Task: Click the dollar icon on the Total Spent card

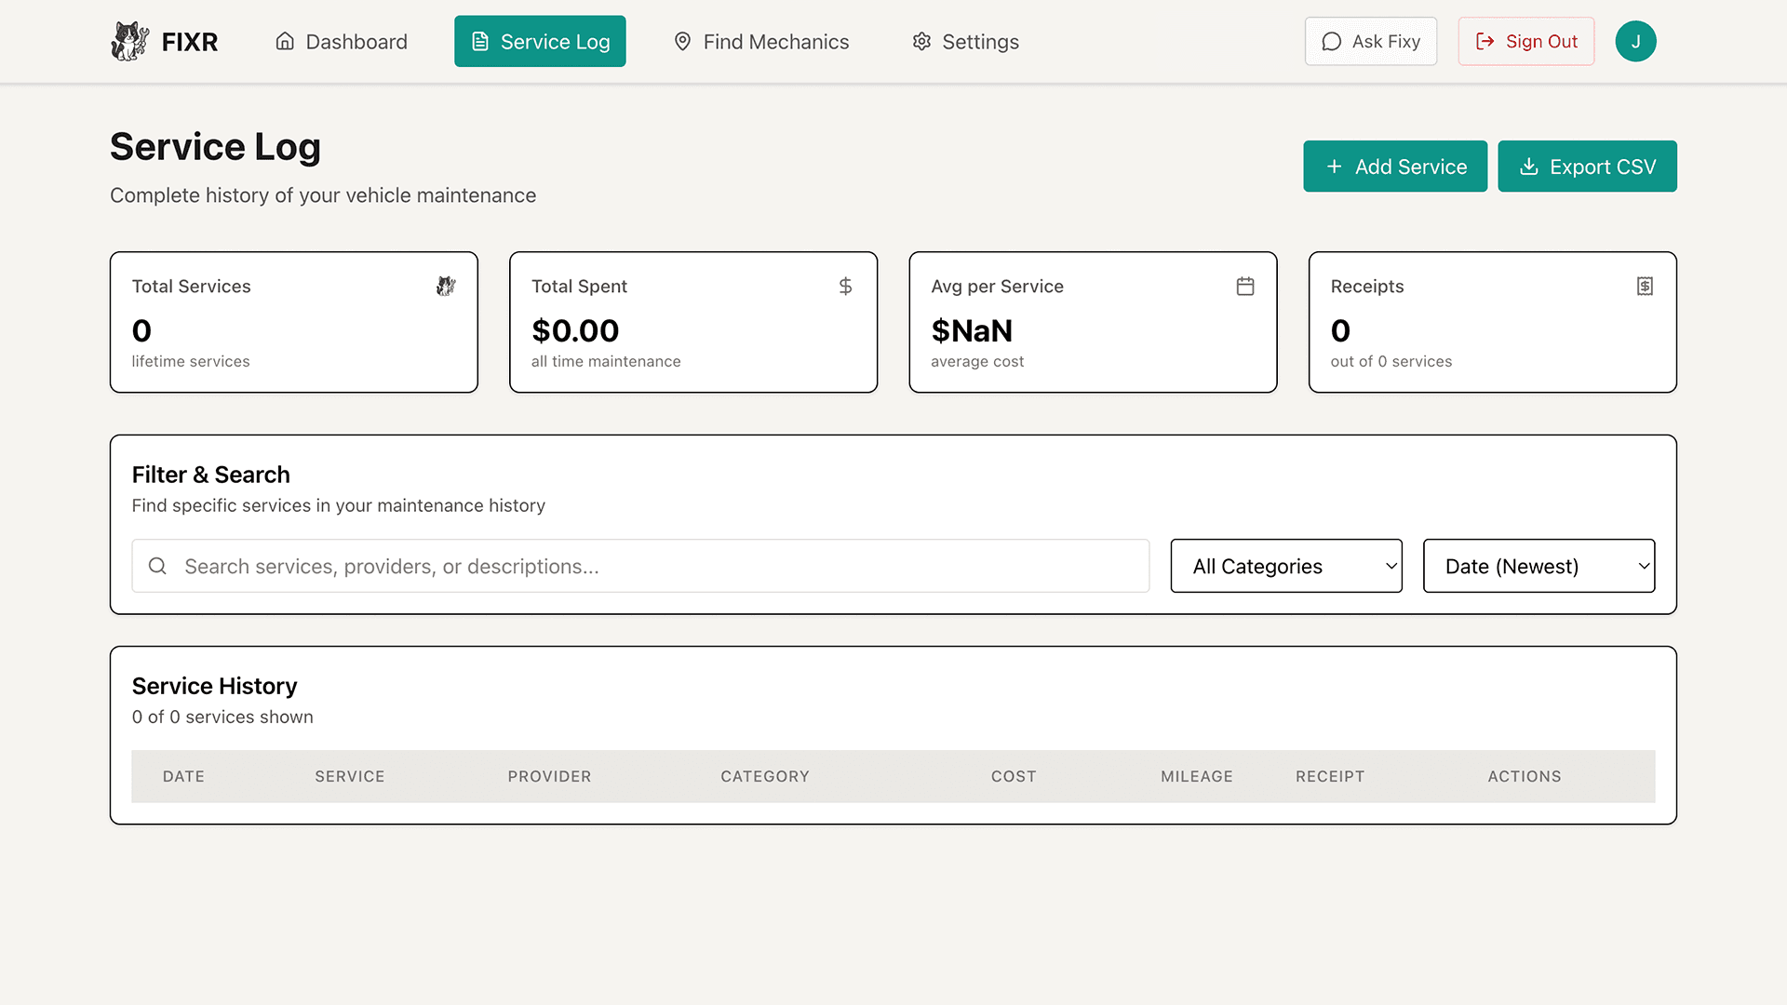Action: (845, 286)
